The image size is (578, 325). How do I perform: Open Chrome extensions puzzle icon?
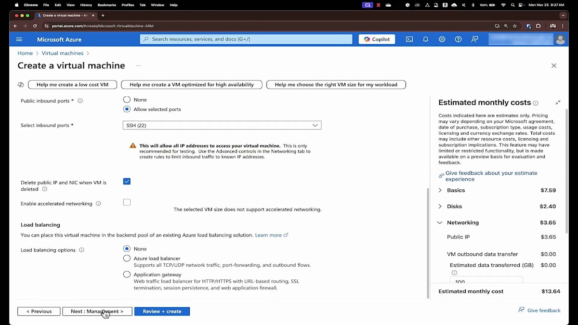(539, 26)
